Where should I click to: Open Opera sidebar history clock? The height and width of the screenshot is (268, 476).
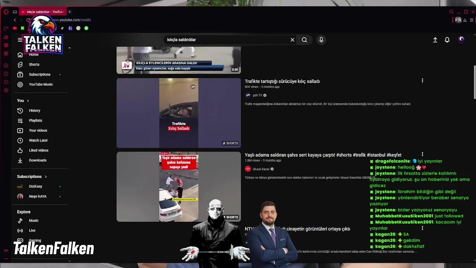coord(6,74)
